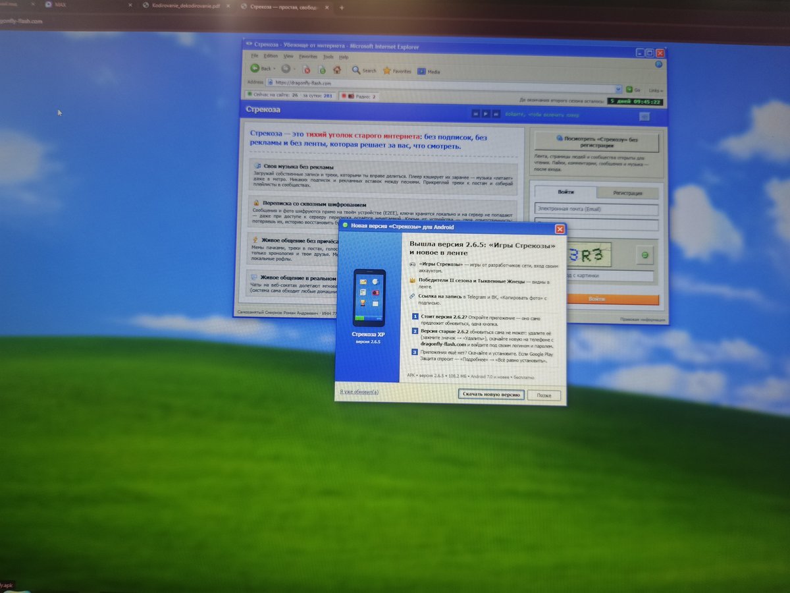Click the Позже button
Image resolution: width=790 pixels, height=593 pixels.
[544, 395]
